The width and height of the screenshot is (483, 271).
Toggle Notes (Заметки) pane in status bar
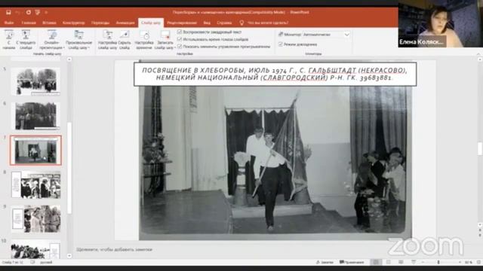point(325,263)
